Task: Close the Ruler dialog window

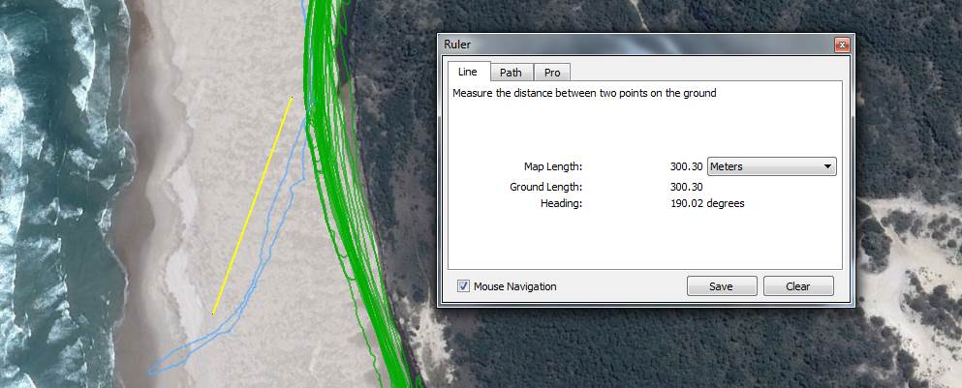Action: 841,45
